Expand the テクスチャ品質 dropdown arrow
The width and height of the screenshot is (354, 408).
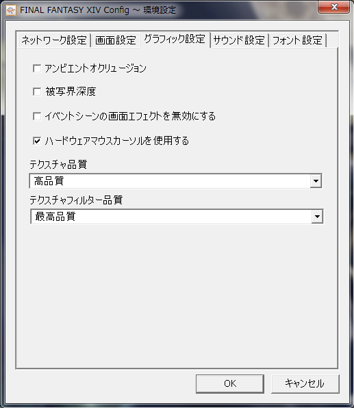(316, 181)
